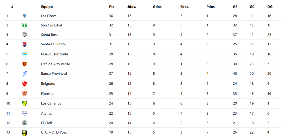Viewport: 281px width, 138px height.
Task: Click the GF column header
Action: point(235,7)
